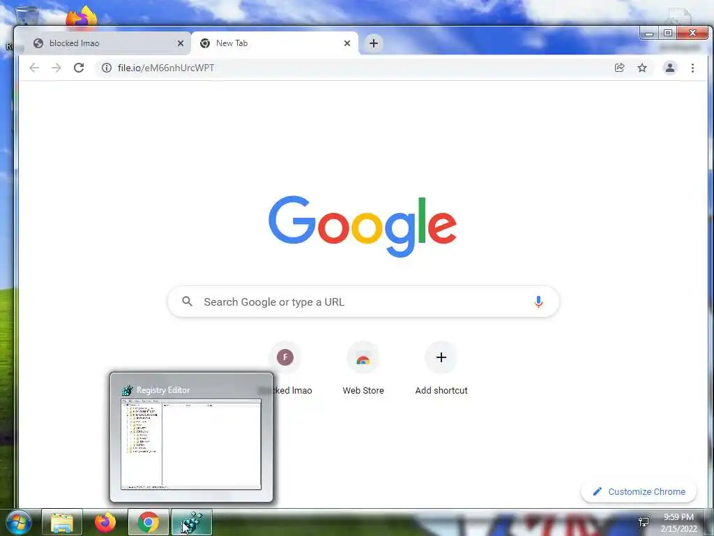The height and width of the screenshot is (536, 714).
Task: Click the network tray icon
Action: (644, 522)
